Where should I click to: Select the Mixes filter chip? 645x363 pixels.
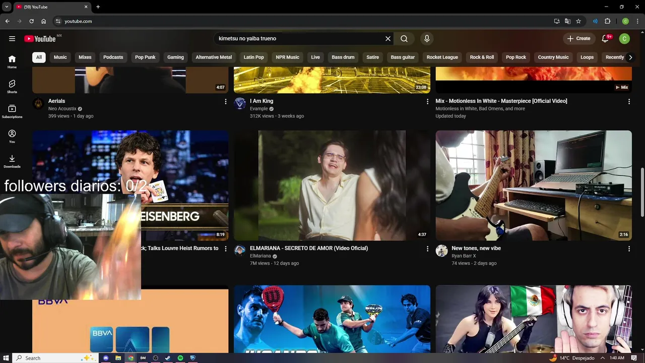click(85, 57)
